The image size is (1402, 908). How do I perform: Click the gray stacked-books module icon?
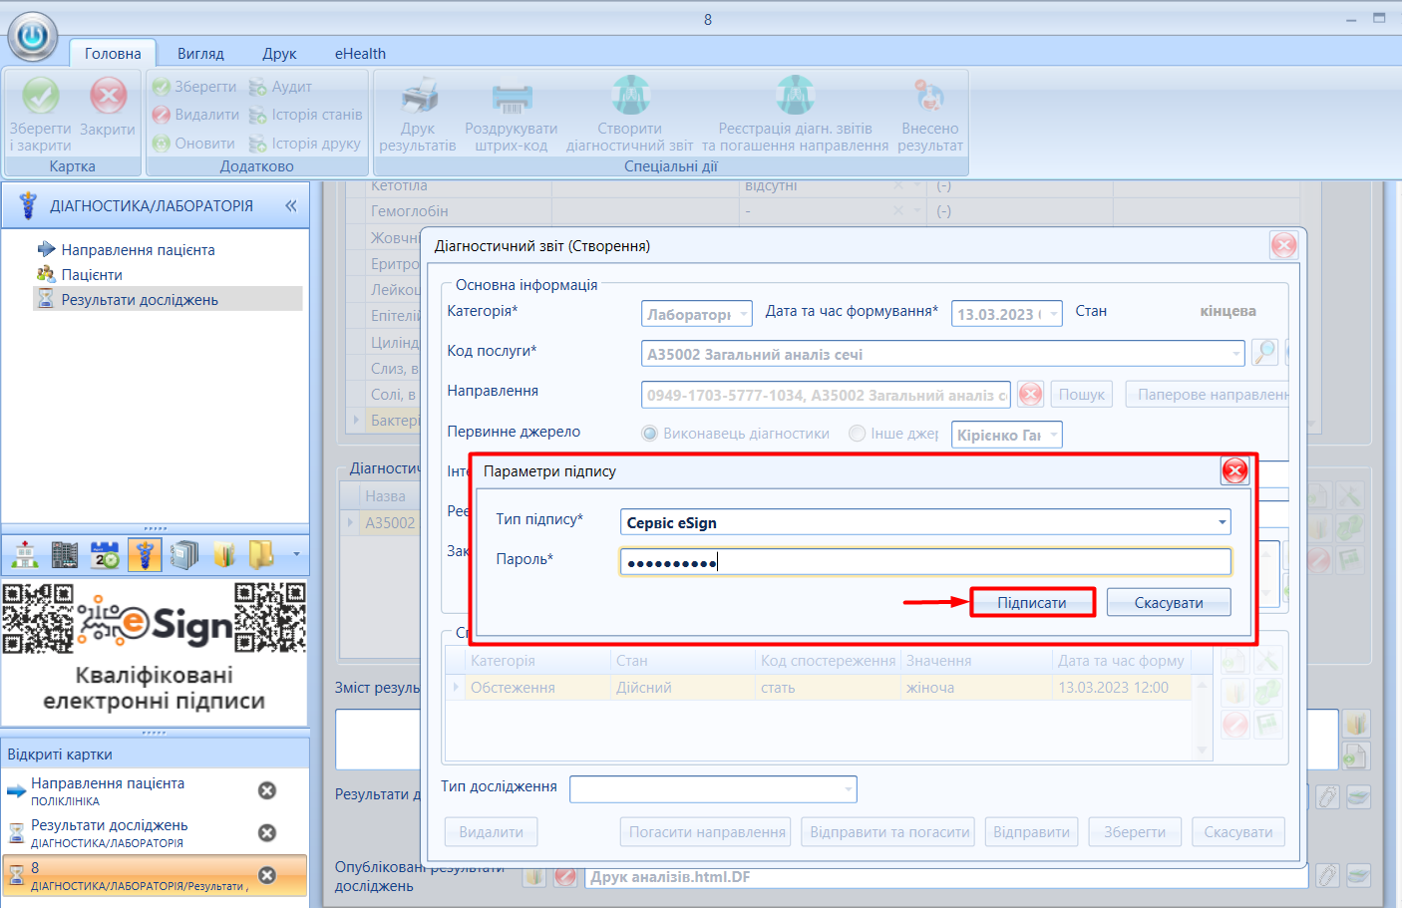184,554
